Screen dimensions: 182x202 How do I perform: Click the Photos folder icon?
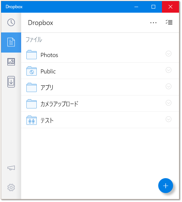point(32,55)
